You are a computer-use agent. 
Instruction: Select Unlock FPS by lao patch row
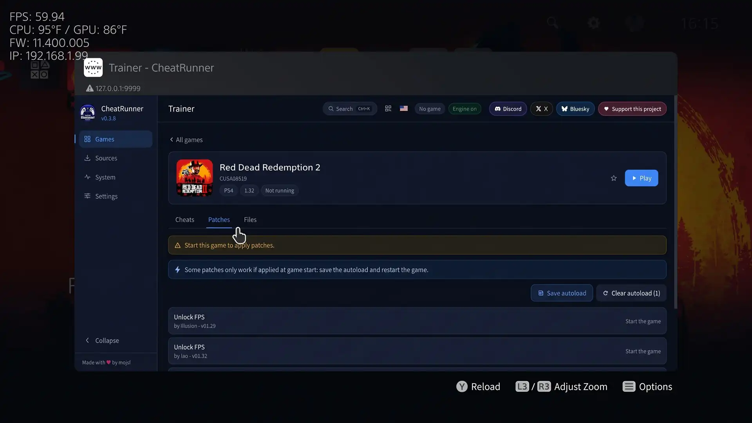point(417,351)
